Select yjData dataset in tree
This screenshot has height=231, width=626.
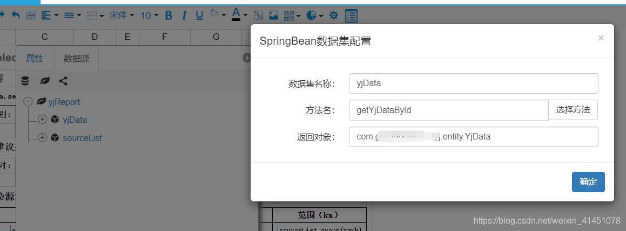[75, 120]
